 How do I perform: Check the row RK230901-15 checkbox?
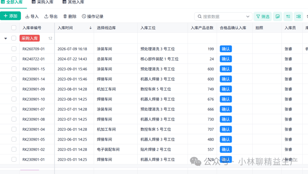[14, 69]
